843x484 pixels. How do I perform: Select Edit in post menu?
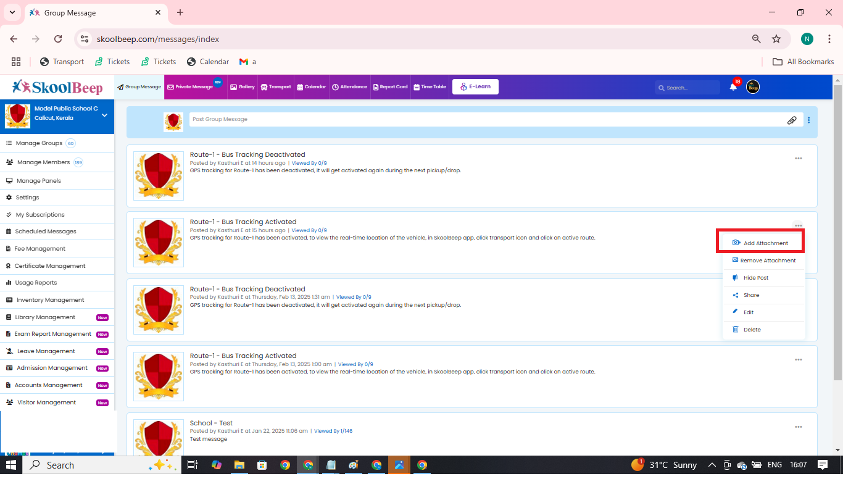point(764,312)
